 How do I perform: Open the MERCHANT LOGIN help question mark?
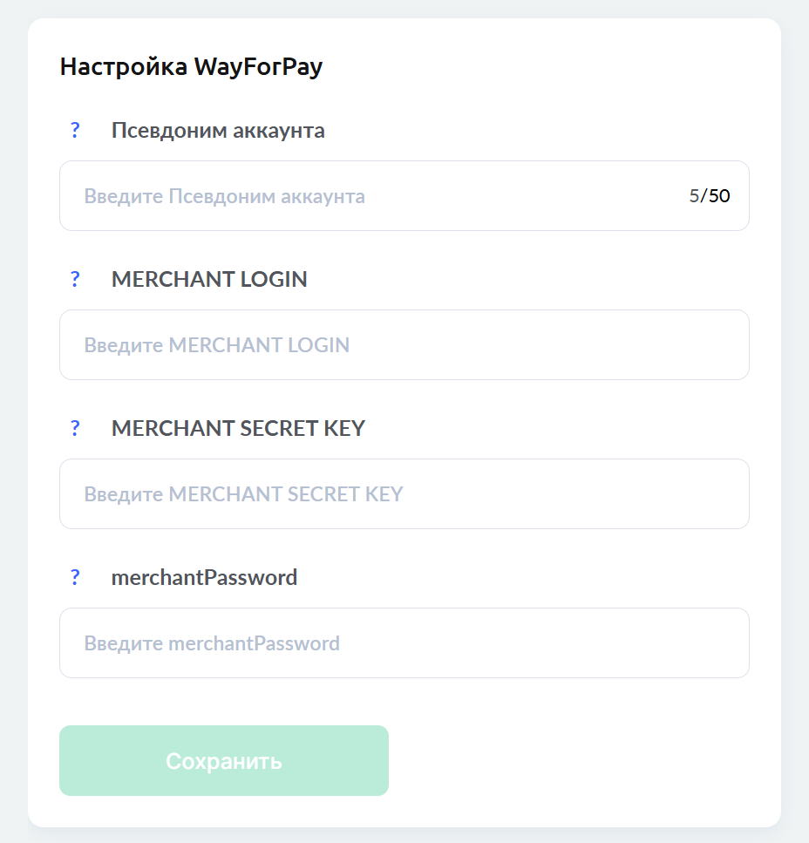pos(75,280)
